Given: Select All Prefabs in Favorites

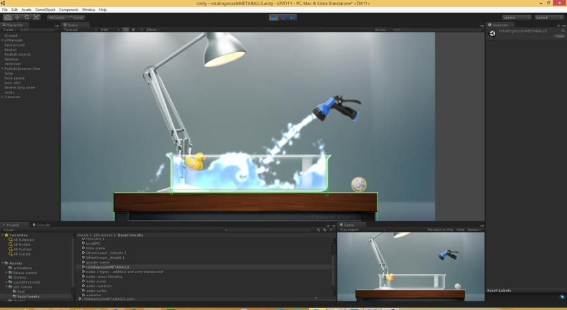Looking at the screenshot, I should (22, 249).
